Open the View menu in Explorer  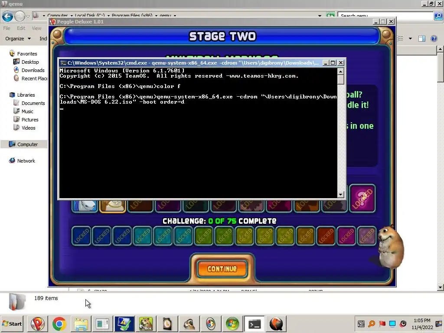coord(36,28)
